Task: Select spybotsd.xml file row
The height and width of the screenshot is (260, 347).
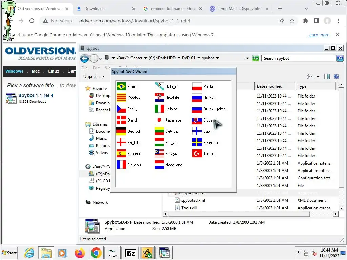Action: 250,200
